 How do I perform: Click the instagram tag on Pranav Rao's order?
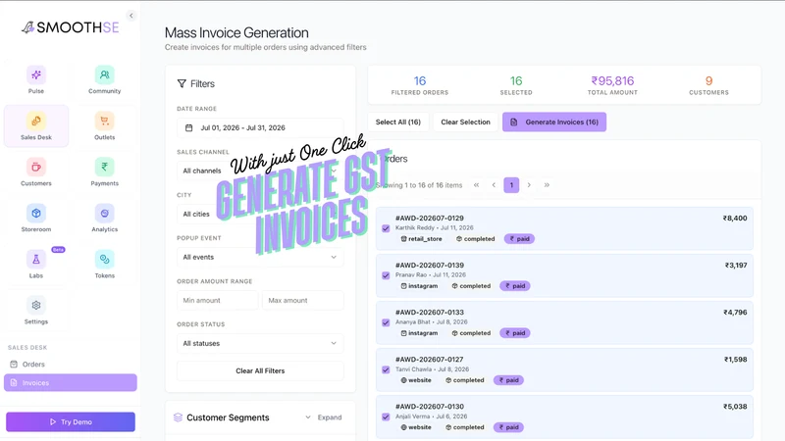tap(419, 286)
